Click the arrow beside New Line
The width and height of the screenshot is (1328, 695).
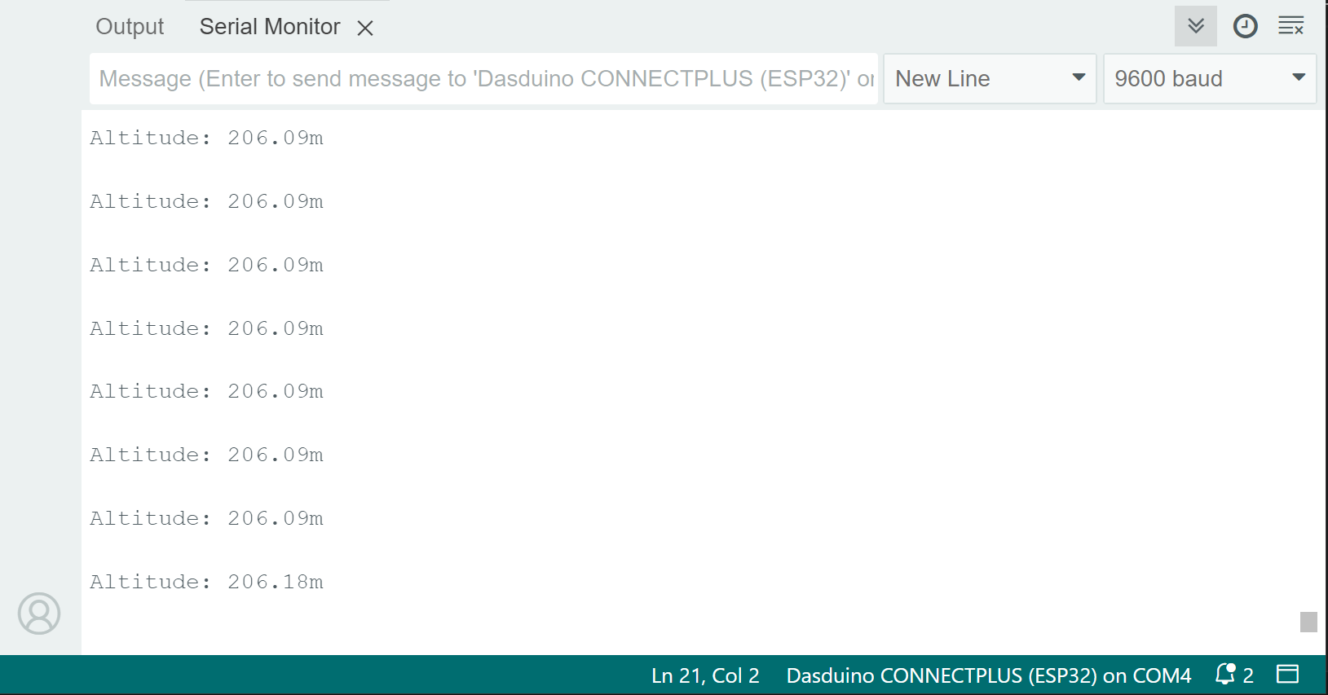[x=1079, y=77]
